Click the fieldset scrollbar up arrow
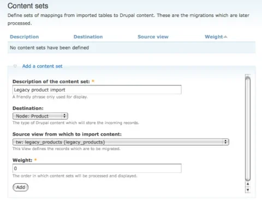Image resolution: width=262 pixels, height=204 pixels. coord(248,184)
